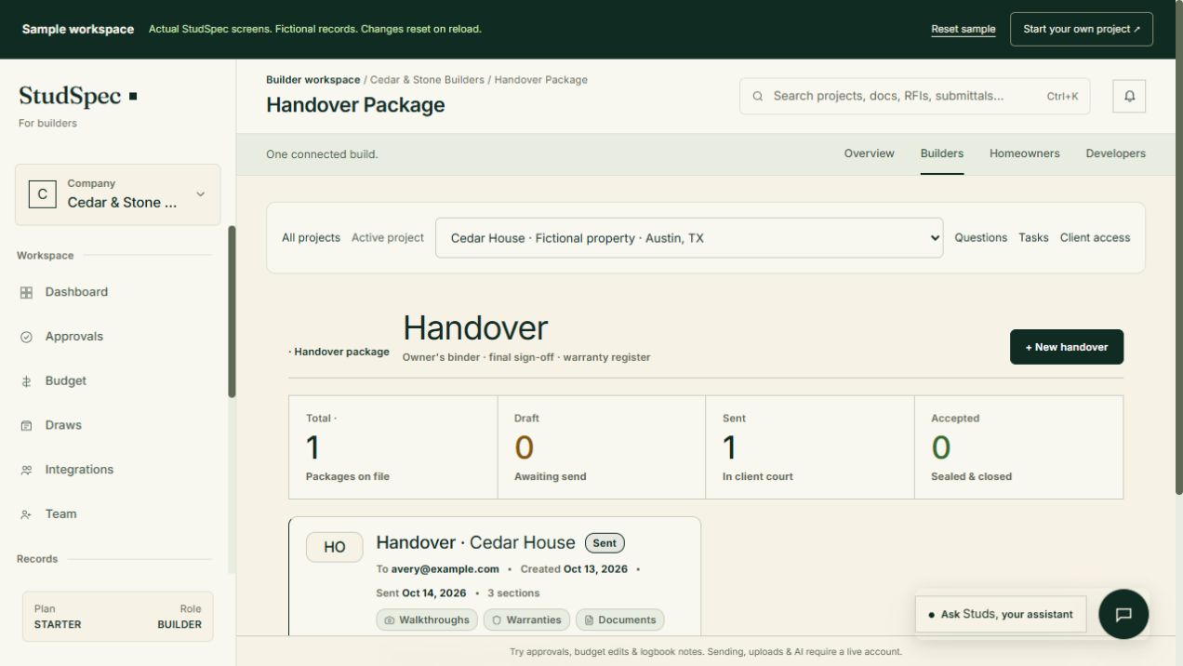Click the Documents section chip

pos(620,619)
